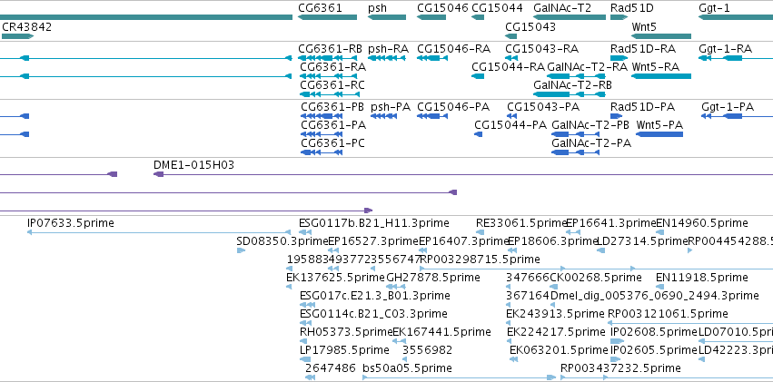Click the EP18606.3prime EST
This screenshot has height=382, width=773.
pos(512,250)
